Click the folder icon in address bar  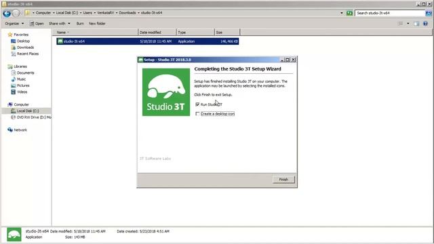point(27,13)
